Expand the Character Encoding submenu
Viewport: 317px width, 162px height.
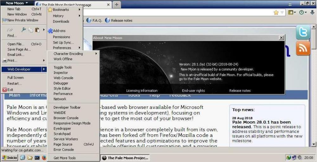68,54
